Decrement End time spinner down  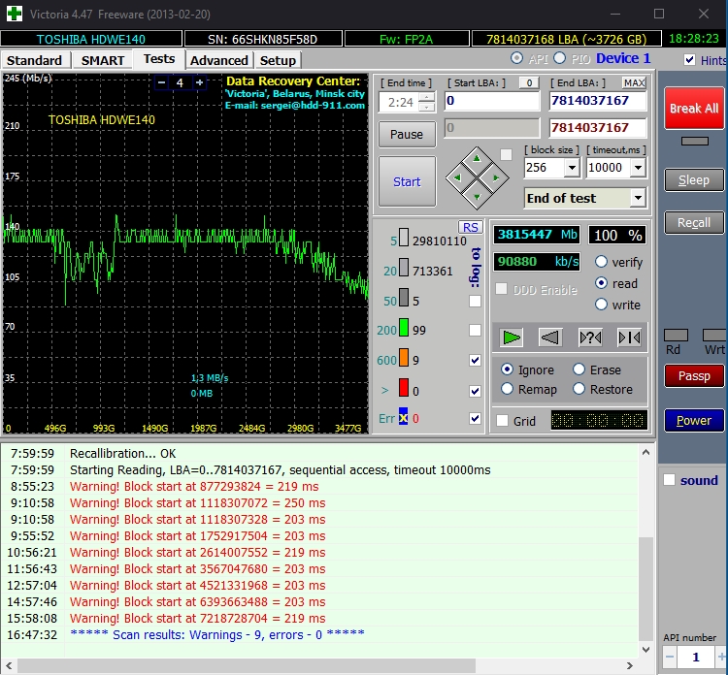(x=427, y=107)
